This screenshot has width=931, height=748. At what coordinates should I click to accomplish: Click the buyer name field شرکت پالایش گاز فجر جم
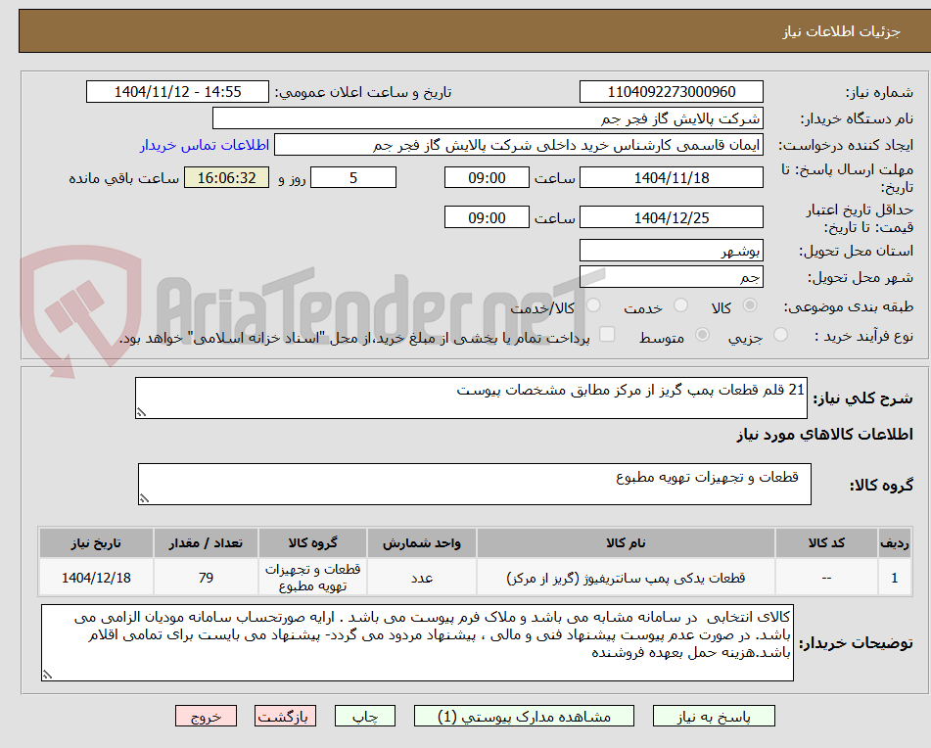pyautogui.click(x=488, y=118)
